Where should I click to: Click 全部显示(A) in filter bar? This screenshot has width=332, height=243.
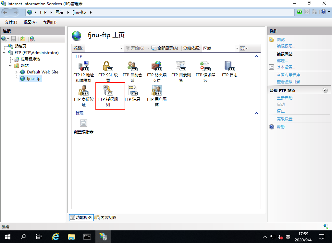[165, 48]
